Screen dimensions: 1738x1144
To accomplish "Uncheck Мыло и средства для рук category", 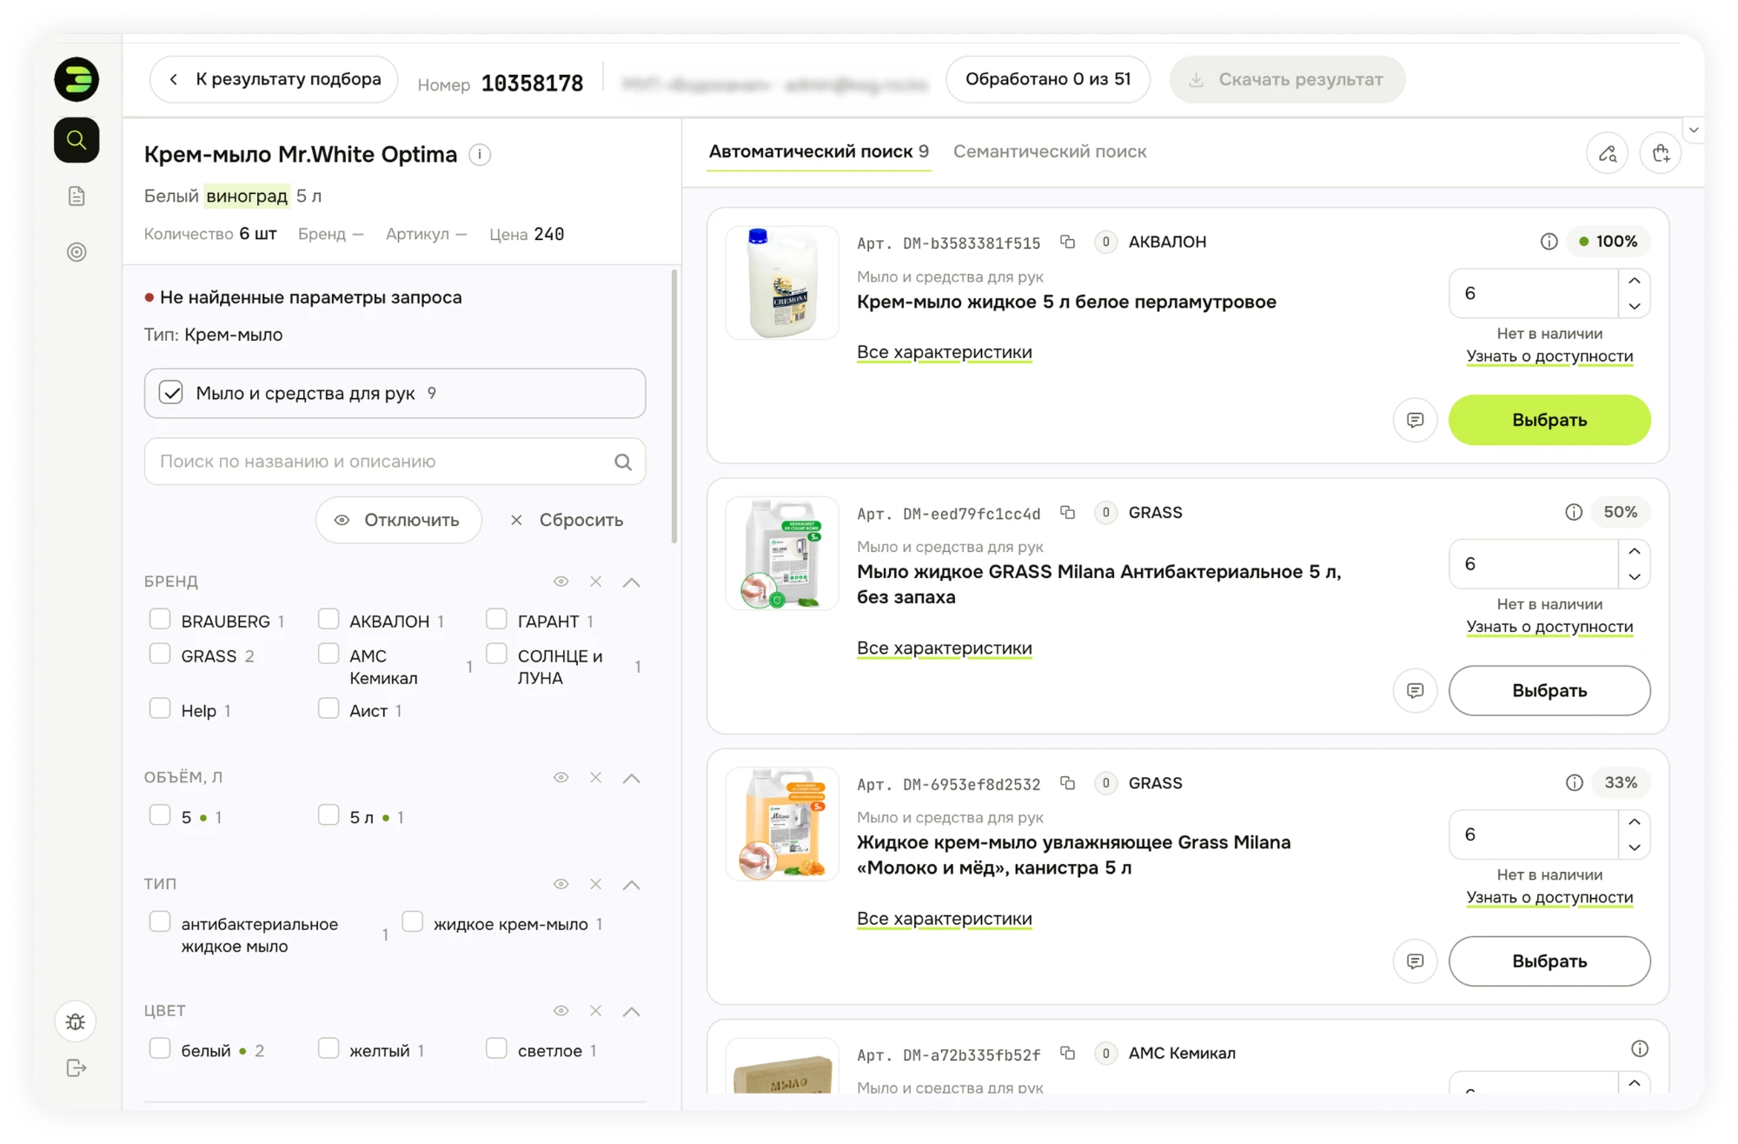I will [171, 393].
